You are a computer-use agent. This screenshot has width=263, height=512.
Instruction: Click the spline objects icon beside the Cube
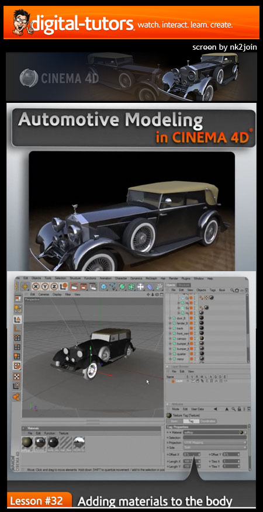coord(113,287)
